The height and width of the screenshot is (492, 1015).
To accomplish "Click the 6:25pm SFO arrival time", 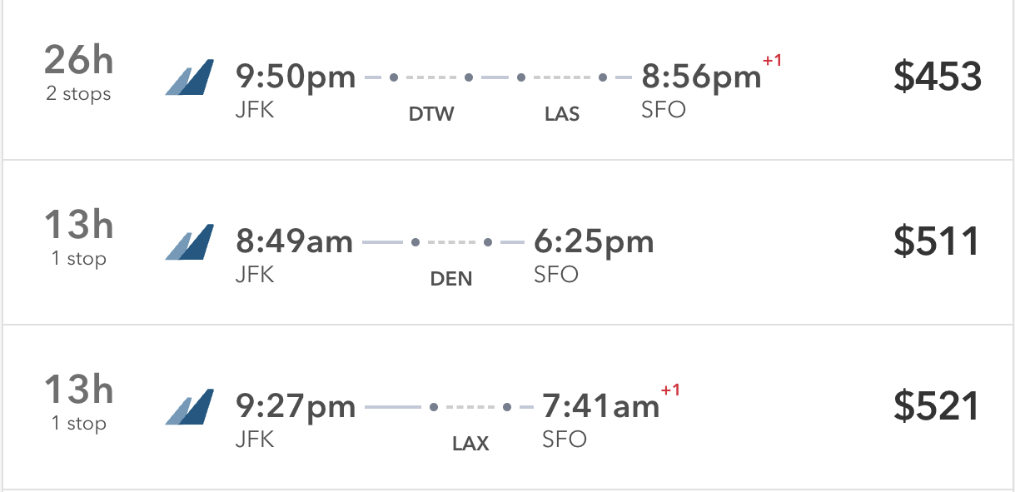I will (594, 242).
